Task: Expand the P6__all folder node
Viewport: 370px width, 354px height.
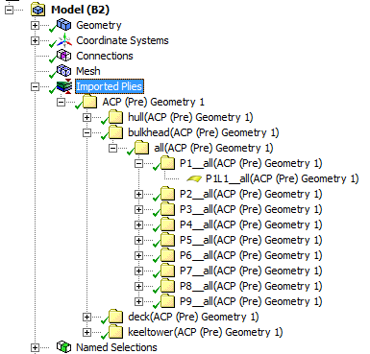Action: pyautogui.click(x=138, y=255)
